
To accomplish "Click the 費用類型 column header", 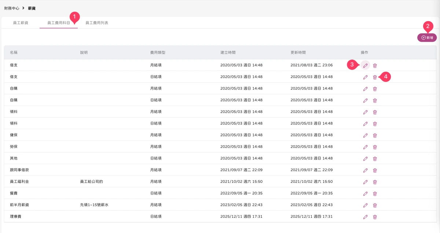I will coord(158,53).
